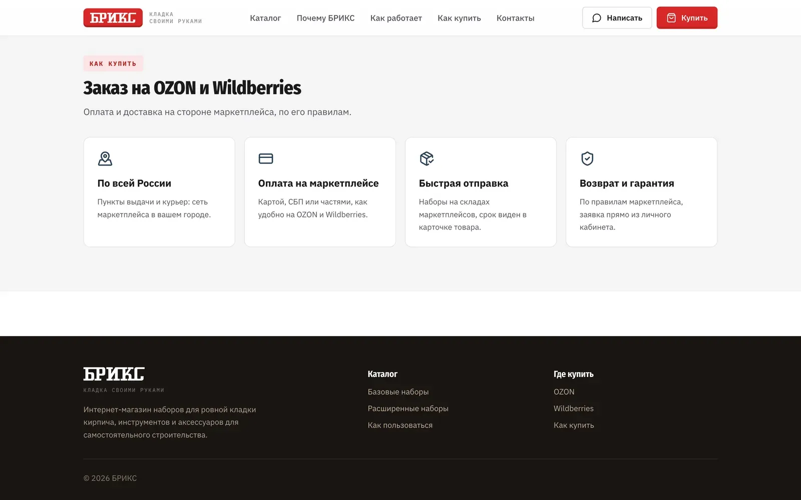Go to Почему БРИКС section

(325, 18)
